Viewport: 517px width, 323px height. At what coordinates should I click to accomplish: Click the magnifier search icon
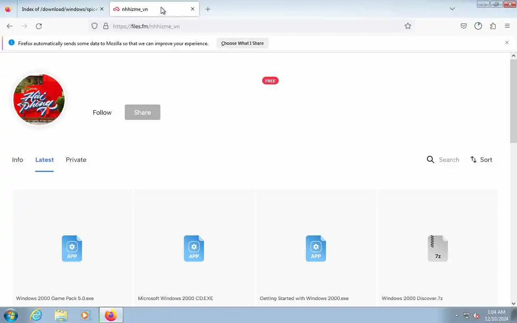(x=431, y=160)
